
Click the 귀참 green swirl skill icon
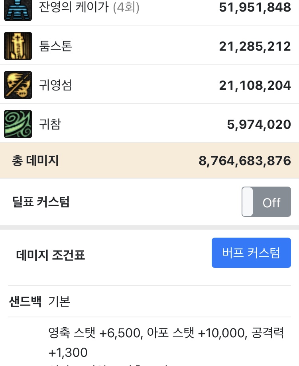pyautogui.click(x=18, y=124)
